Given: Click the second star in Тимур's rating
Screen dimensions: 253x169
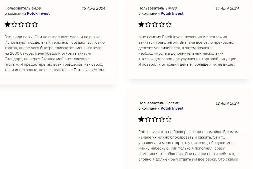Looking at the screenshot, I should click(148, 24).
